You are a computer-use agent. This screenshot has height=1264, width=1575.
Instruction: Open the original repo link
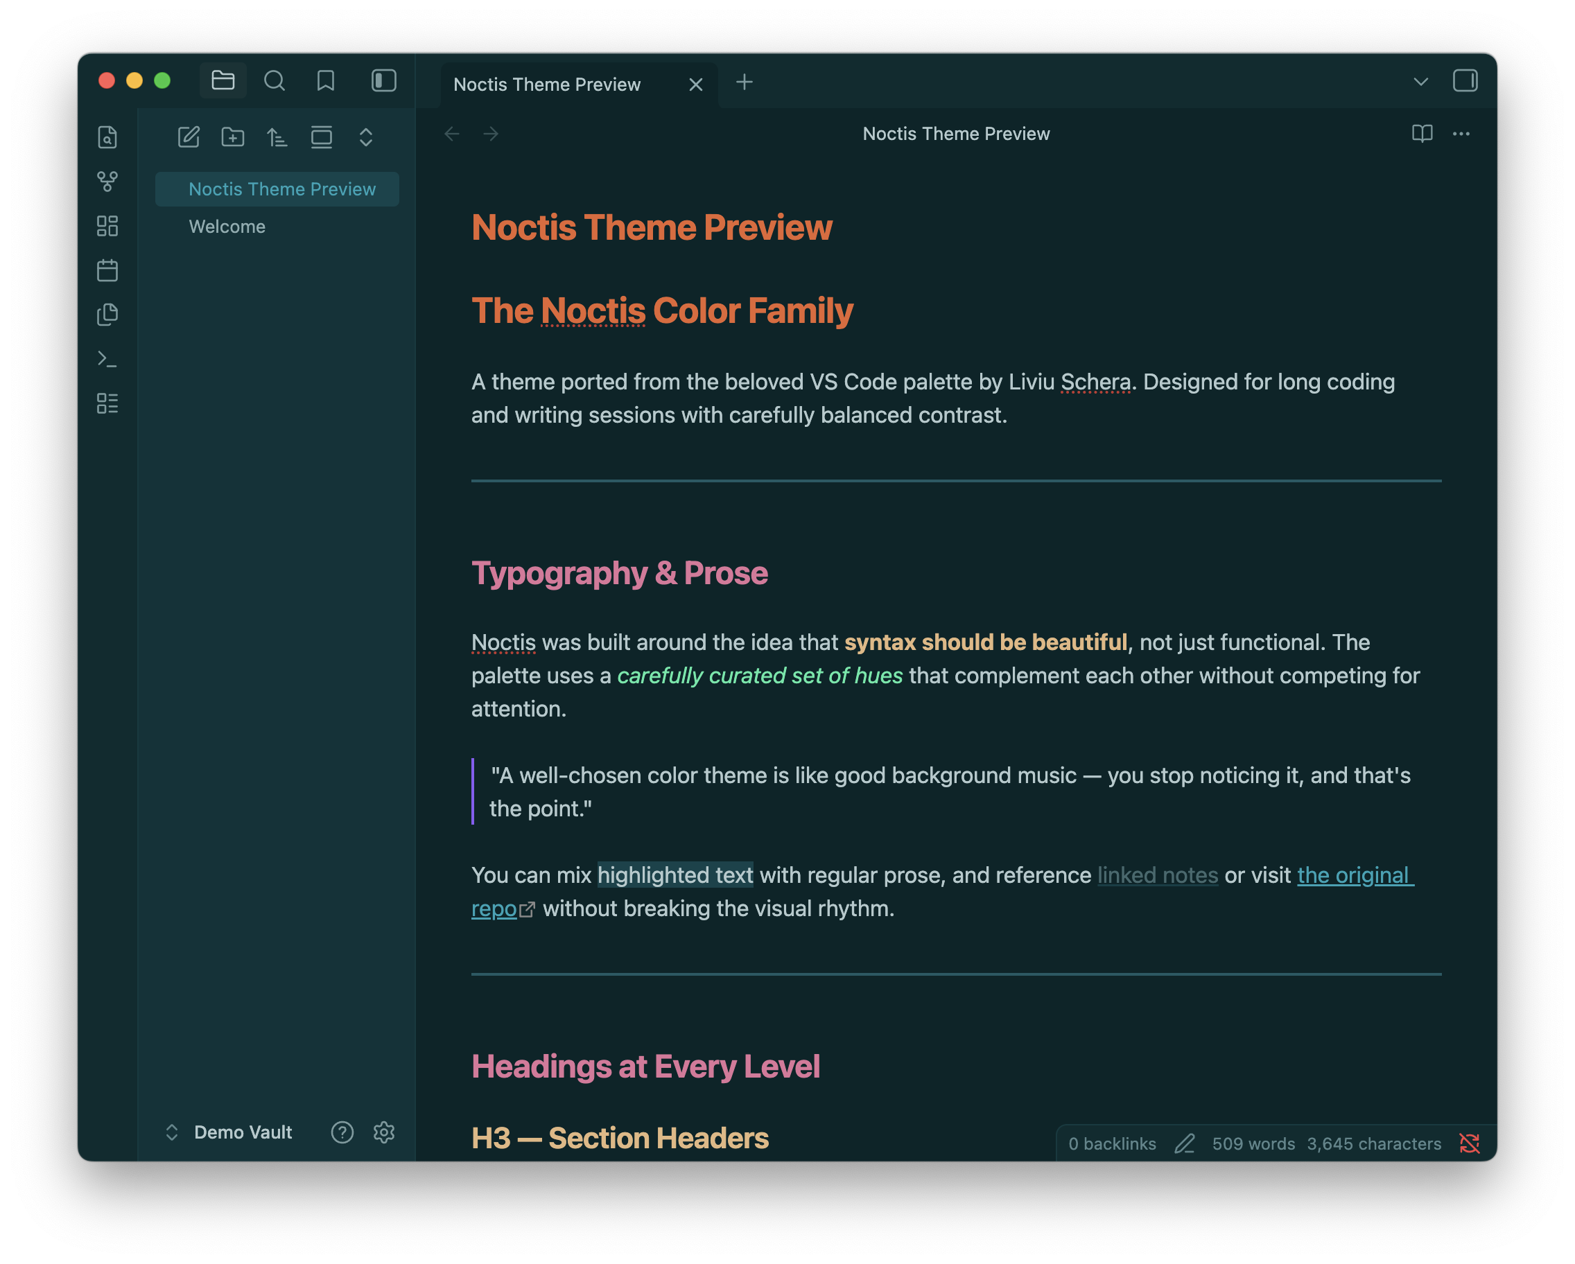click(1355, 875)
